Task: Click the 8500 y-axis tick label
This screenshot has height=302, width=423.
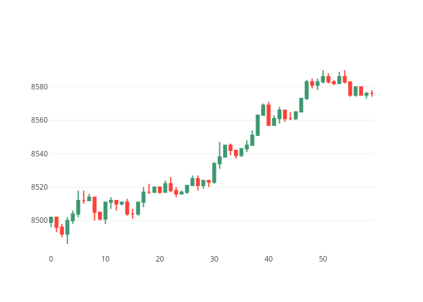Action: click(x=39, y=220)
